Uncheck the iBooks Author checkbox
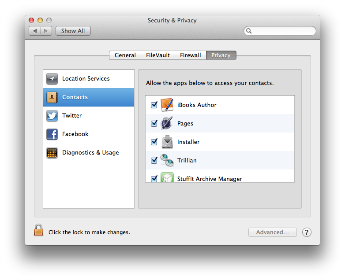 coord(154,105)
